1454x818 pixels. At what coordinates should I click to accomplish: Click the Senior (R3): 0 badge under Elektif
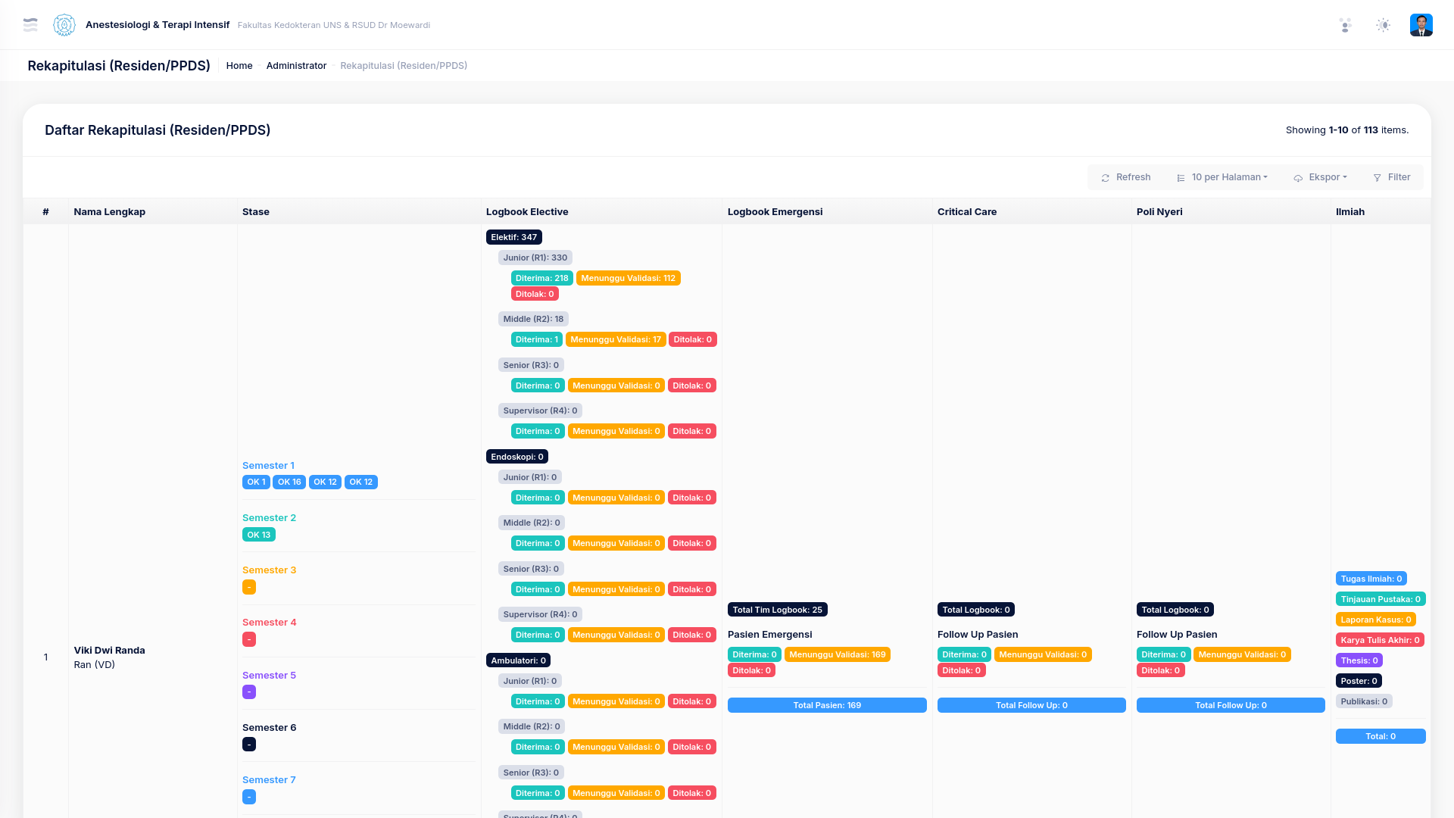tap(531, 366)
